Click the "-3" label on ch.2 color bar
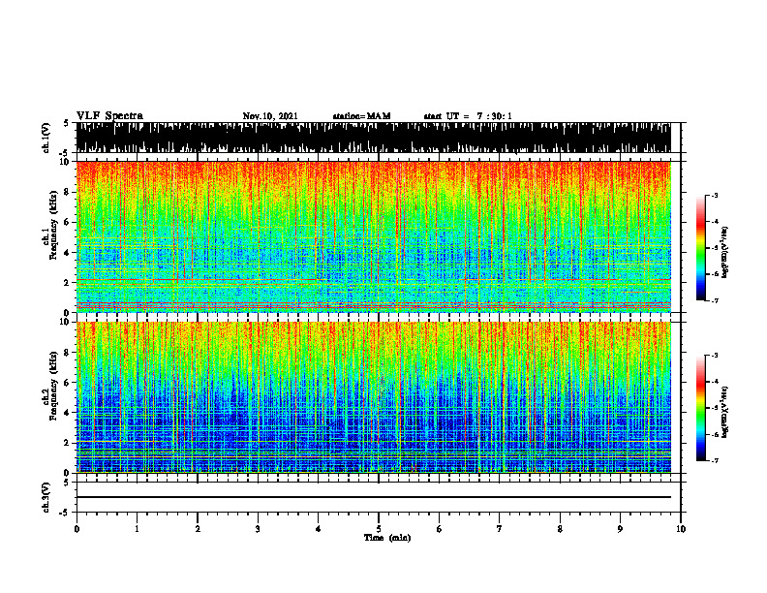 coord(715,356)
